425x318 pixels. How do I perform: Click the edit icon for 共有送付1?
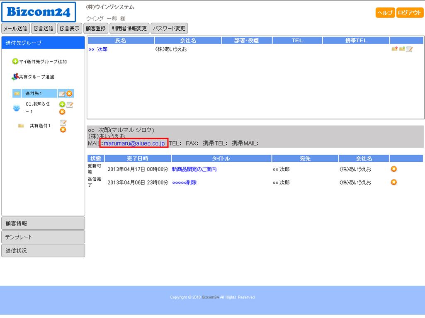coord(63,123)
